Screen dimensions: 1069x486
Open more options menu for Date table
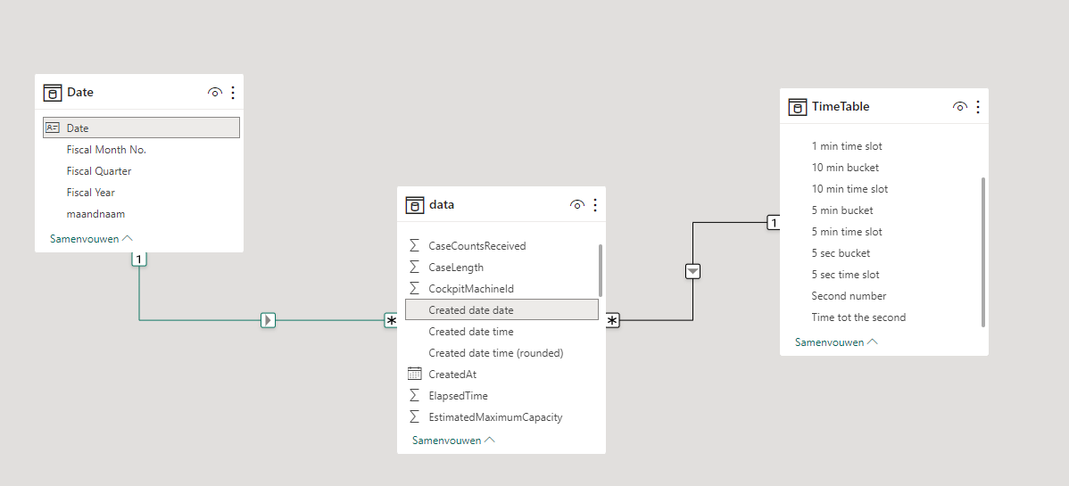click(233, 93)
